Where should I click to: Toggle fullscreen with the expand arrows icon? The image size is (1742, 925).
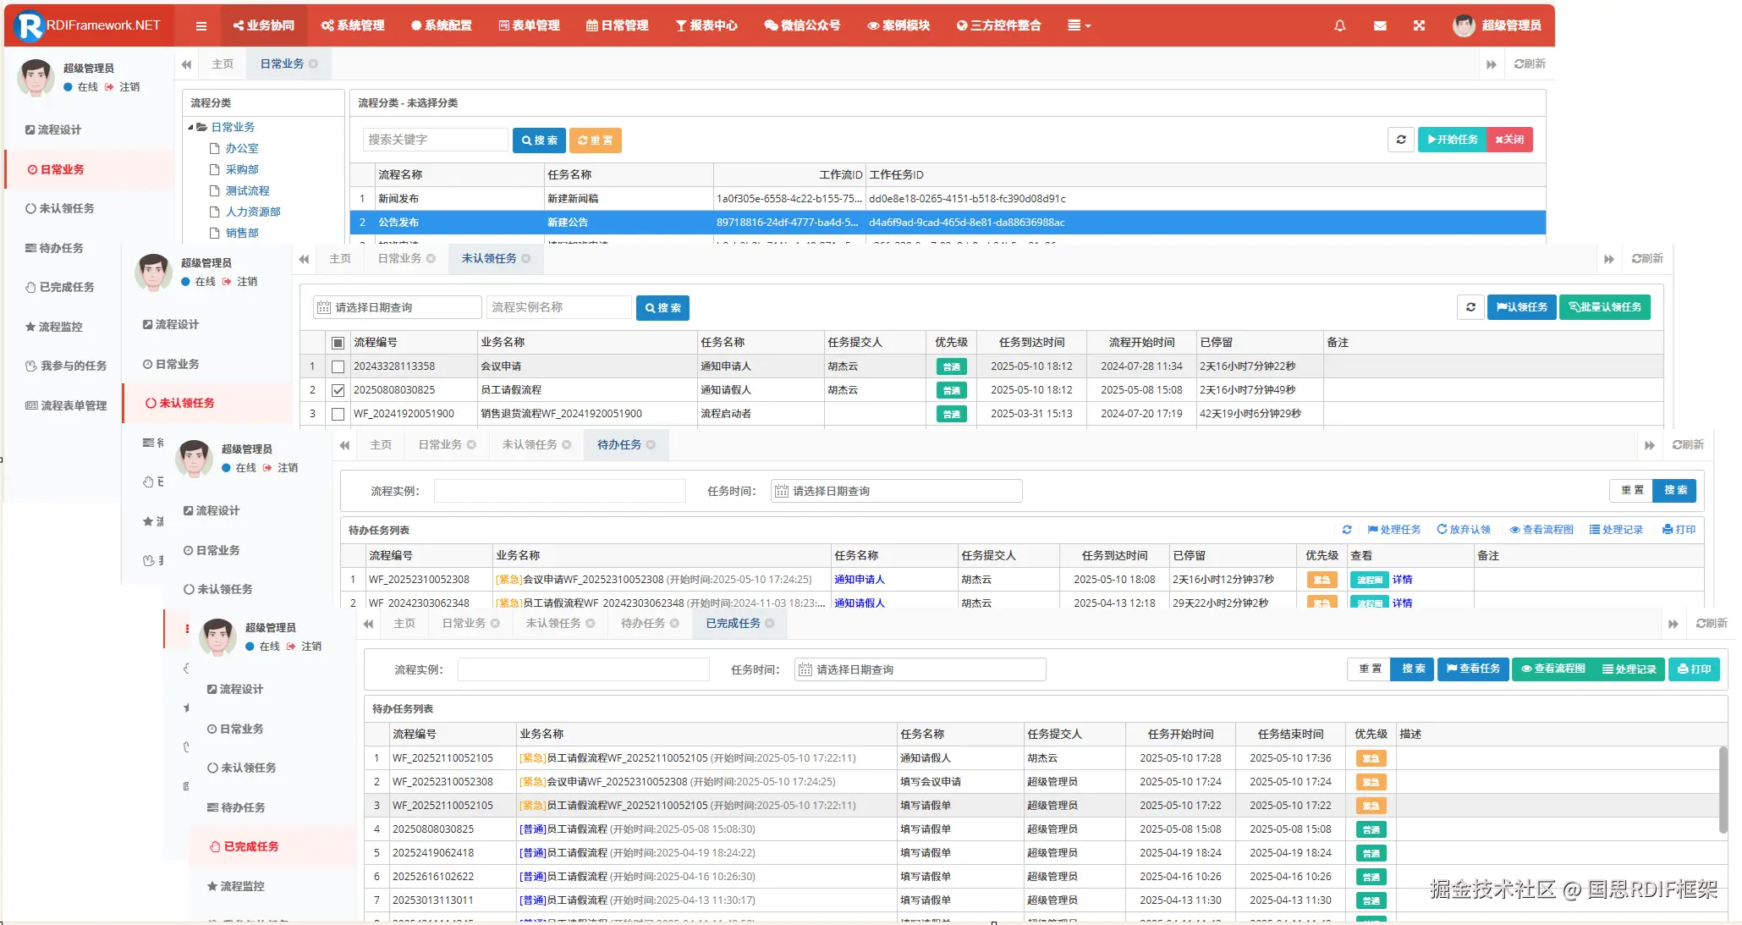pos(1419,25)
